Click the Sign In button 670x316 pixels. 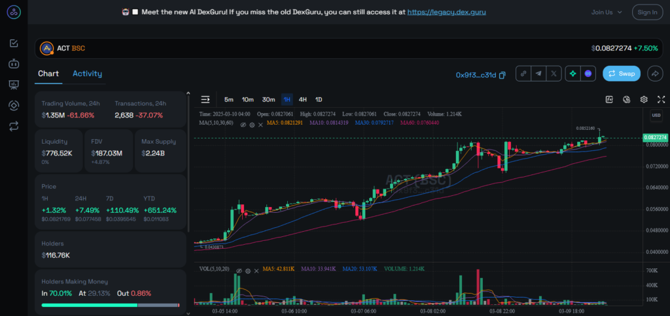pos(647,12)
